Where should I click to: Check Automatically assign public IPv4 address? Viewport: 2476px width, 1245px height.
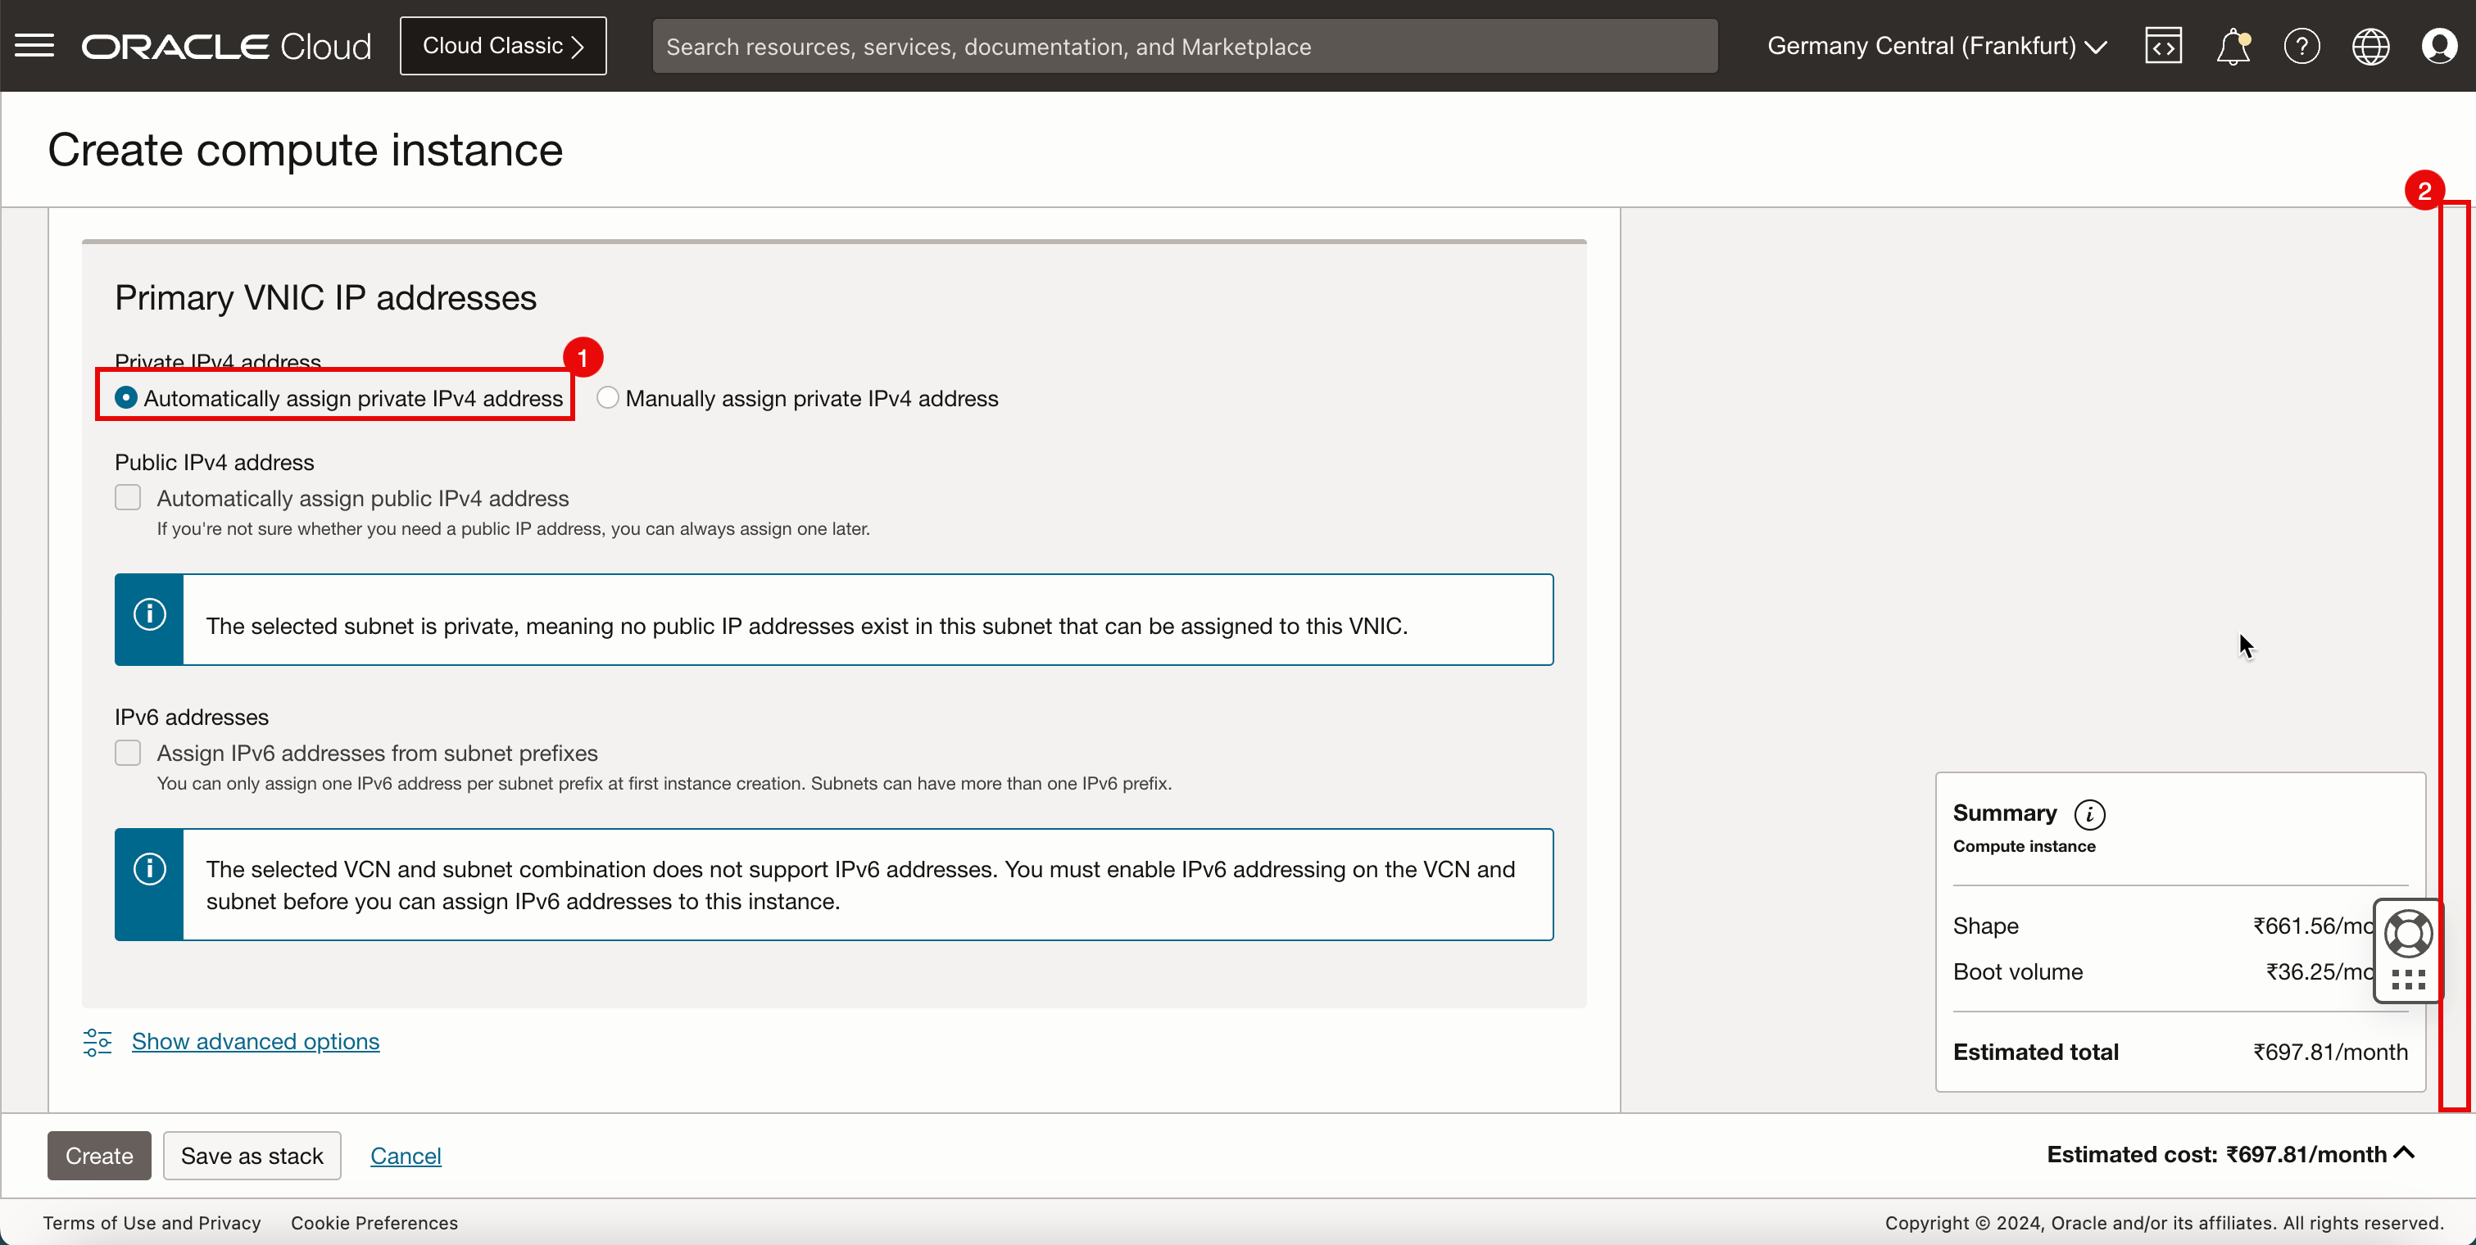pyautogui.click(x=128, y=498)
